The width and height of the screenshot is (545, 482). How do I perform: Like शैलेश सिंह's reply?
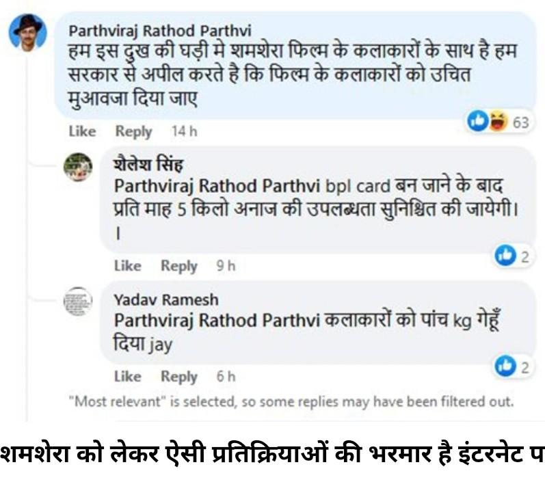127,265
